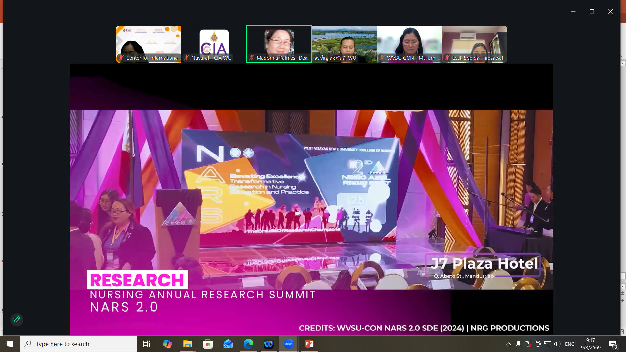
Task: Select Navarat - CIA WU participant tile
Action: pyautogui.click(x=214, y=44)
